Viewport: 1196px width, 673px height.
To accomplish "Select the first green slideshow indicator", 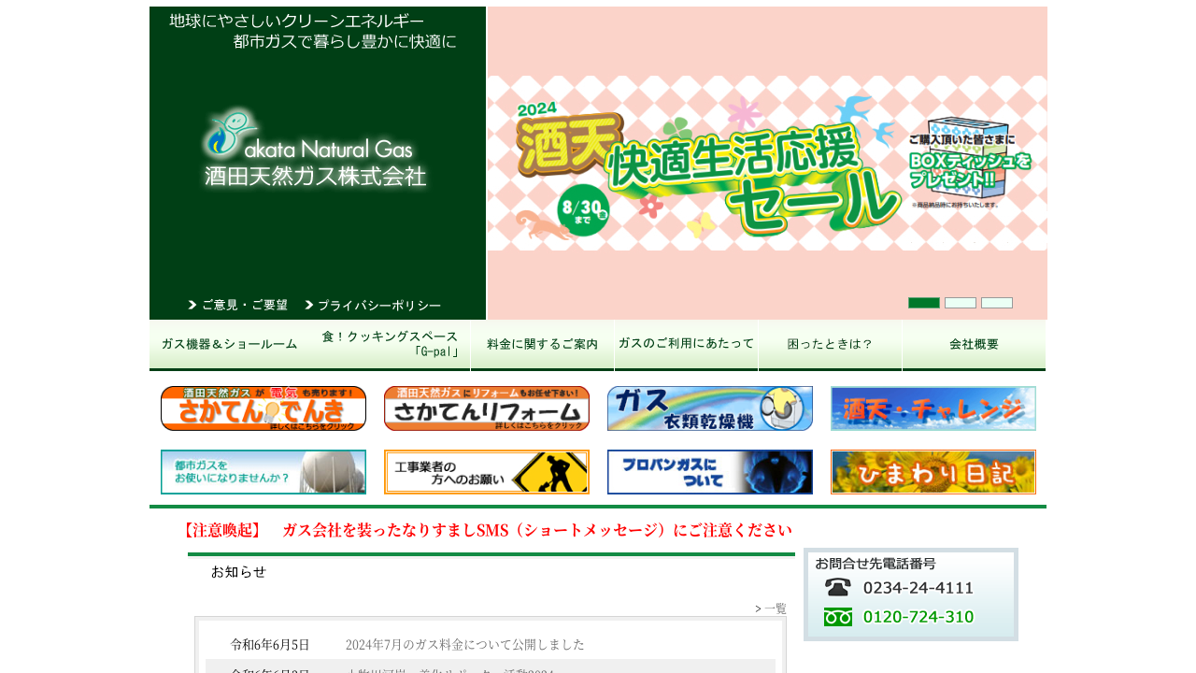I will 924,303.
